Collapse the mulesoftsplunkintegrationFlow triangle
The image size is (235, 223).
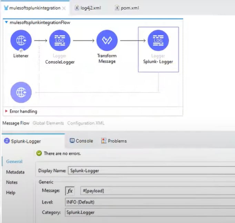tap(7, 22)
